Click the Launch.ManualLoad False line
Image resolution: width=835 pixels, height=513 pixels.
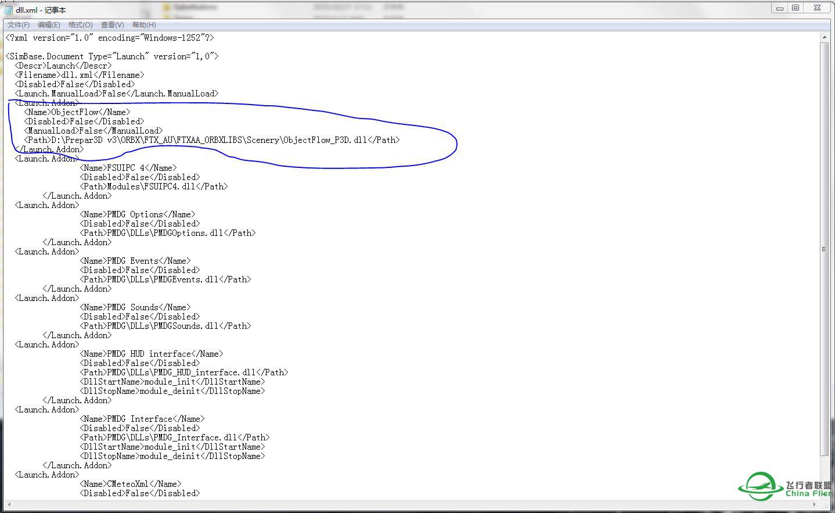(x=117, y=94)
